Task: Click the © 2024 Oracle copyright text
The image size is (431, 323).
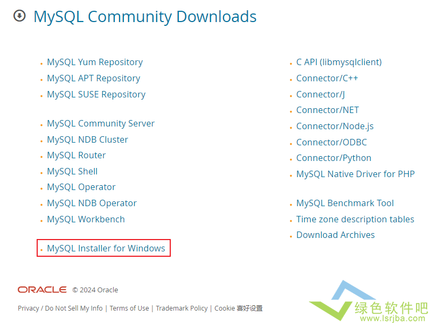Action: click(95, 290)
